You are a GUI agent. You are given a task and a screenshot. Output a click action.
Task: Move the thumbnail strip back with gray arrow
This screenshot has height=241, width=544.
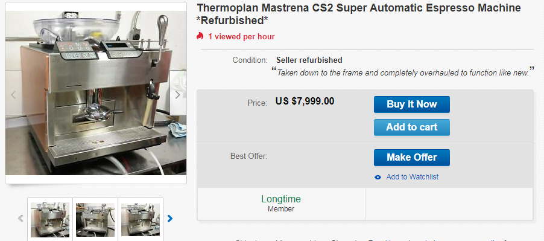click(x=21, y=219)
